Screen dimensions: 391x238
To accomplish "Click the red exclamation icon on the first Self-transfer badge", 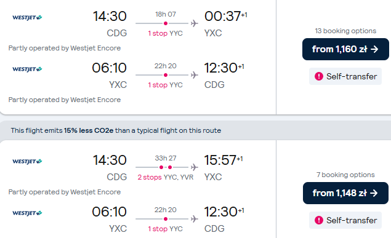I will pyautogui.click(x=319, y=76).
